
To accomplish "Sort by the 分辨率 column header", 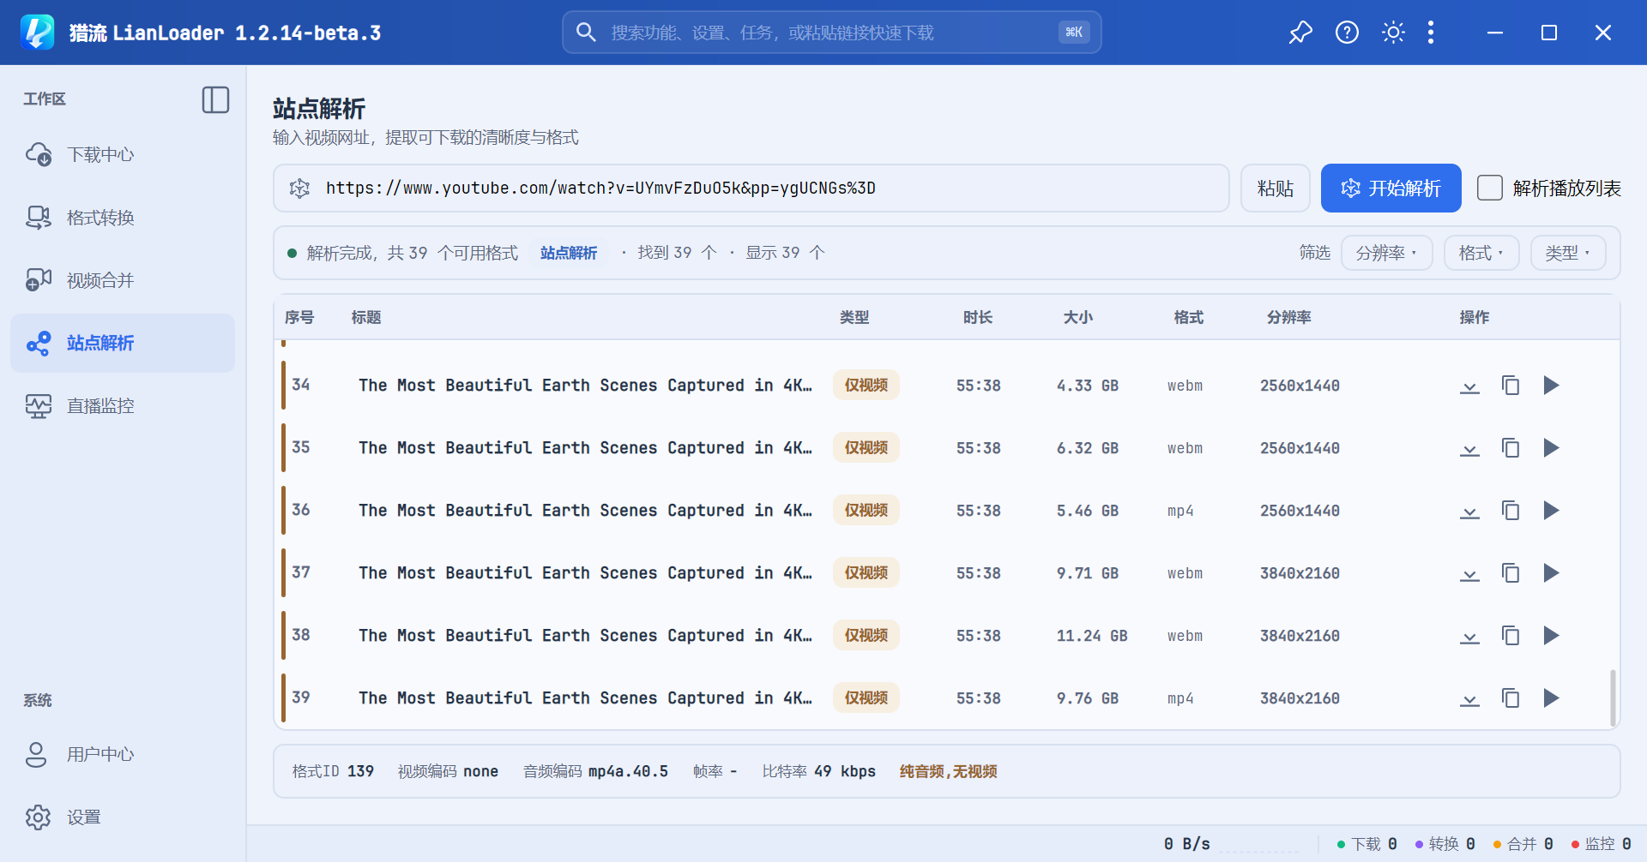I will (x=1288, y=317).
